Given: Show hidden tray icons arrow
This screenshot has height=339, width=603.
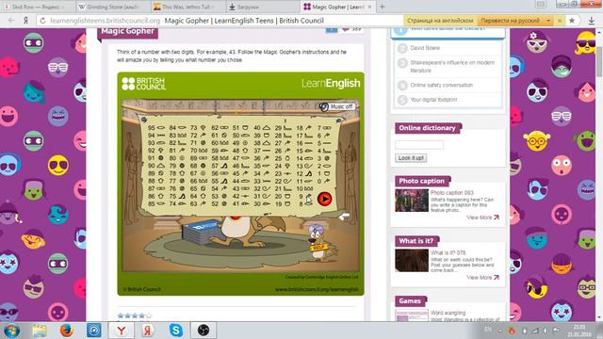Looking at the screenshot, I should [x=500, y=331].
